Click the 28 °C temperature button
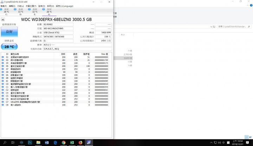 point(9,47)
